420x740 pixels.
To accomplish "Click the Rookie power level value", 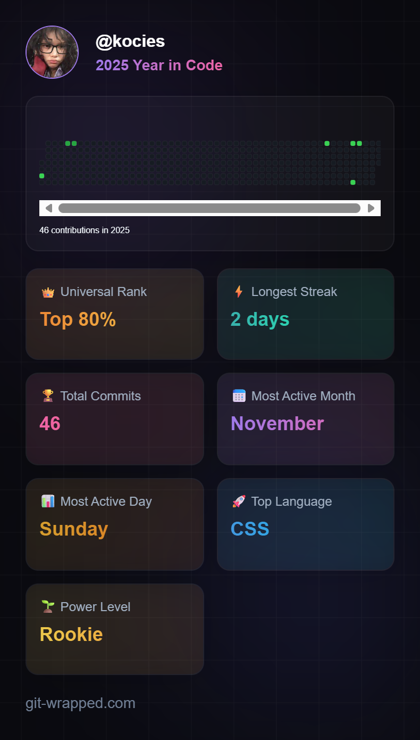I will click(71, 635).
